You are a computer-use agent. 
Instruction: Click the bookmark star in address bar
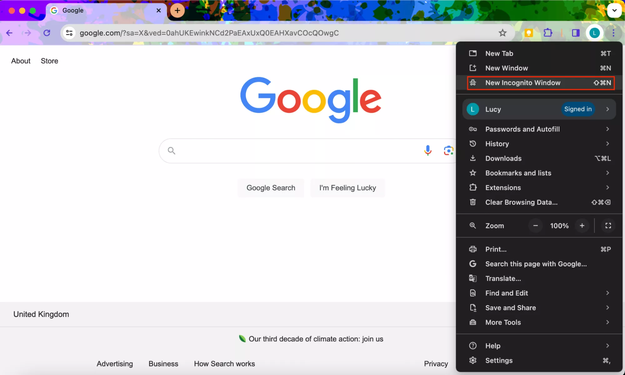click(502, 33)
